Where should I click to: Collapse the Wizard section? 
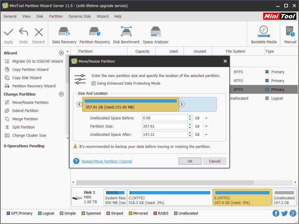(x=61, y=53)
